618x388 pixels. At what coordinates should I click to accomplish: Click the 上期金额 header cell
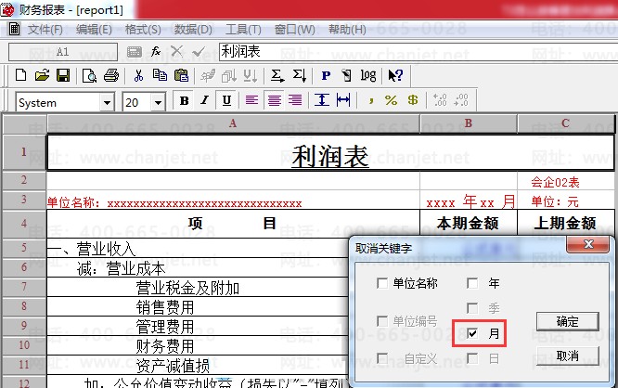(x=566, y=224)
